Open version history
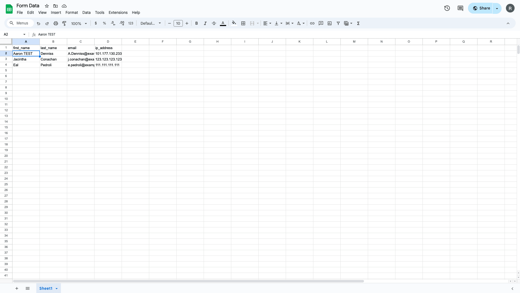 447,8
